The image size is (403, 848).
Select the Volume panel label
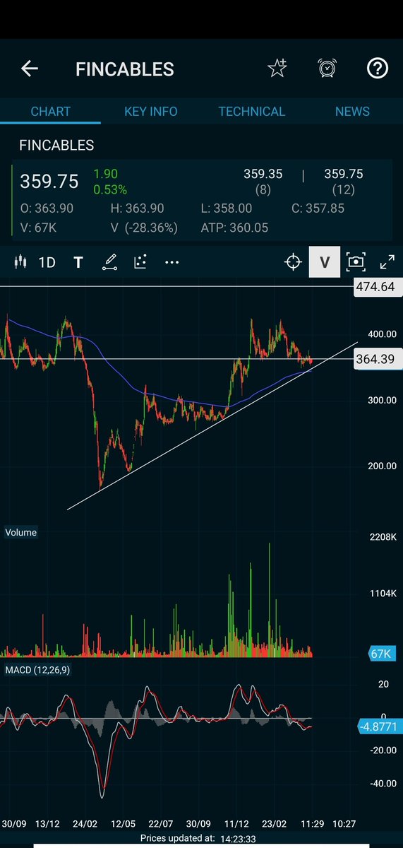pyautogui.click(x=20, y=532)
